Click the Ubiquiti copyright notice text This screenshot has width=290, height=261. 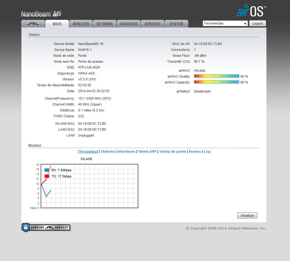coord(226,228)
